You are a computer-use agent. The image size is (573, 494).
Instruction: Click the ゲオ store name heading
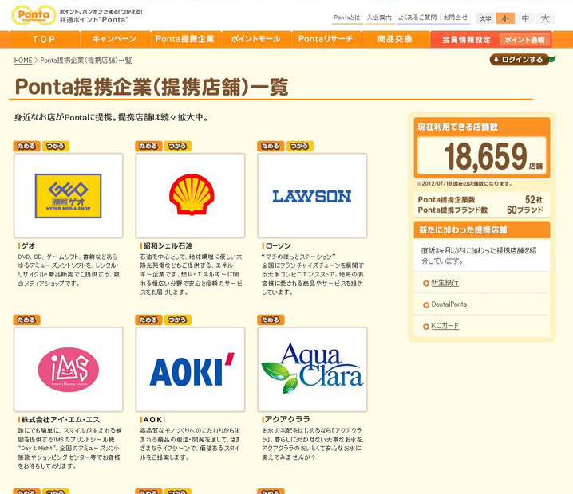29,246
